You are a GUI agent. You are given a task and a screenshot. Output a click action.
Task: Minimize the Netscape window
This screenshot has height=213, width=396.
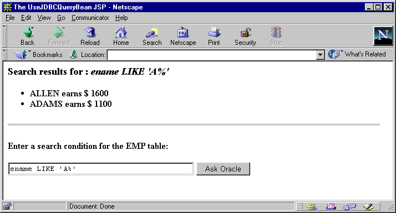(369, 7)
